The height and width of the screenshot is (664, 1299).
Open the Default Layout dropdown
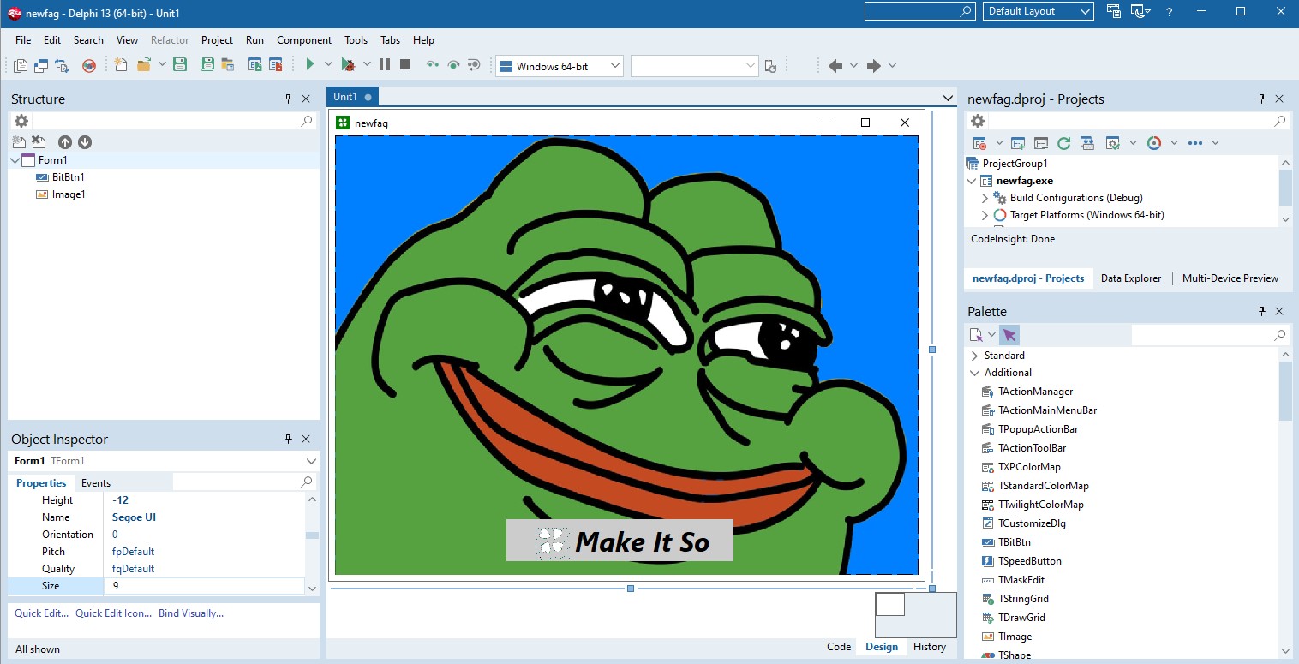(x=1086, y=12)
